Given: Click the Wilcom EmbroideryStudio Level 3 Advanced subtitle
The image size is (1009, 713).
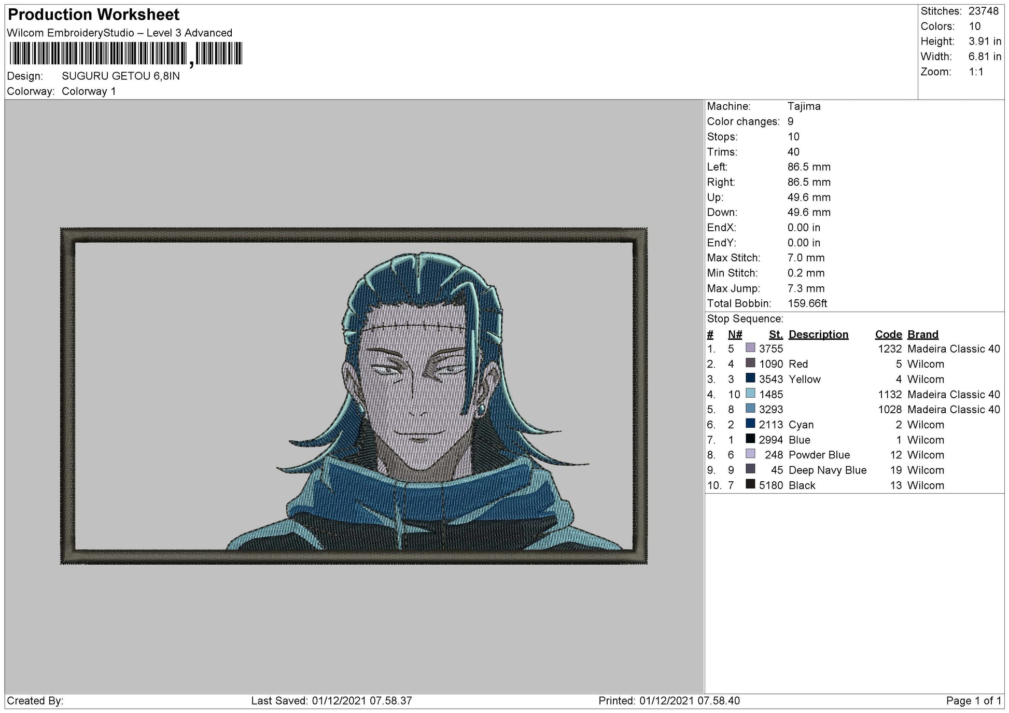Looking at the screenshot, I should 120,33.
